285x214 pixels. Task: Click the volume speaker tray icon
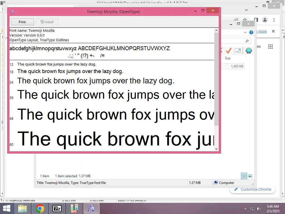point(259,209)
